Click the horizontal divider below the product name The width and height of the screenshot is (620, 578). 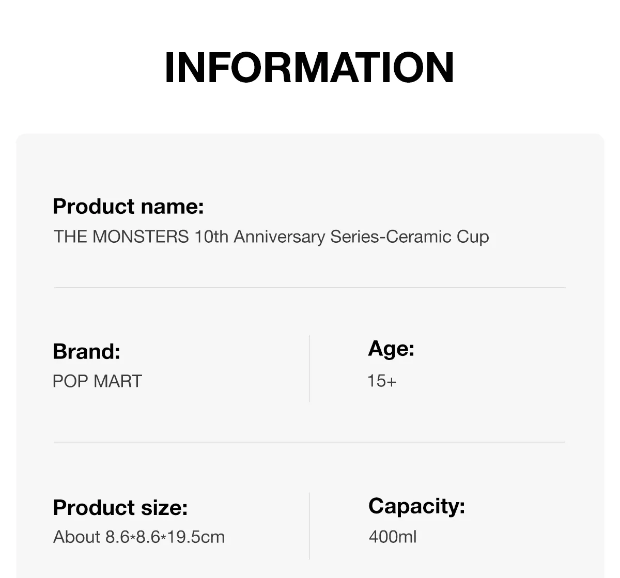tap(310, 287)
